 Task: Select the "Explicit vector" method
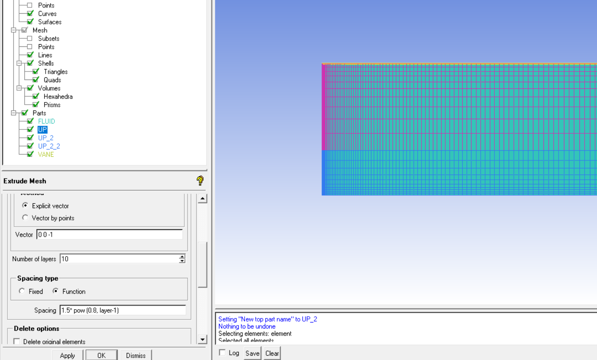(x=25, y=206)
